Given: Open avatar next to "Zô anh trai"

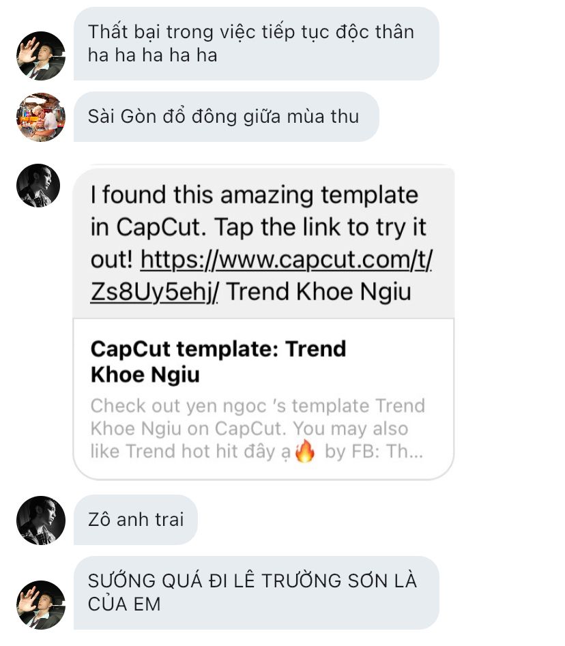Looking at the screenshot, I should [40, 520].
